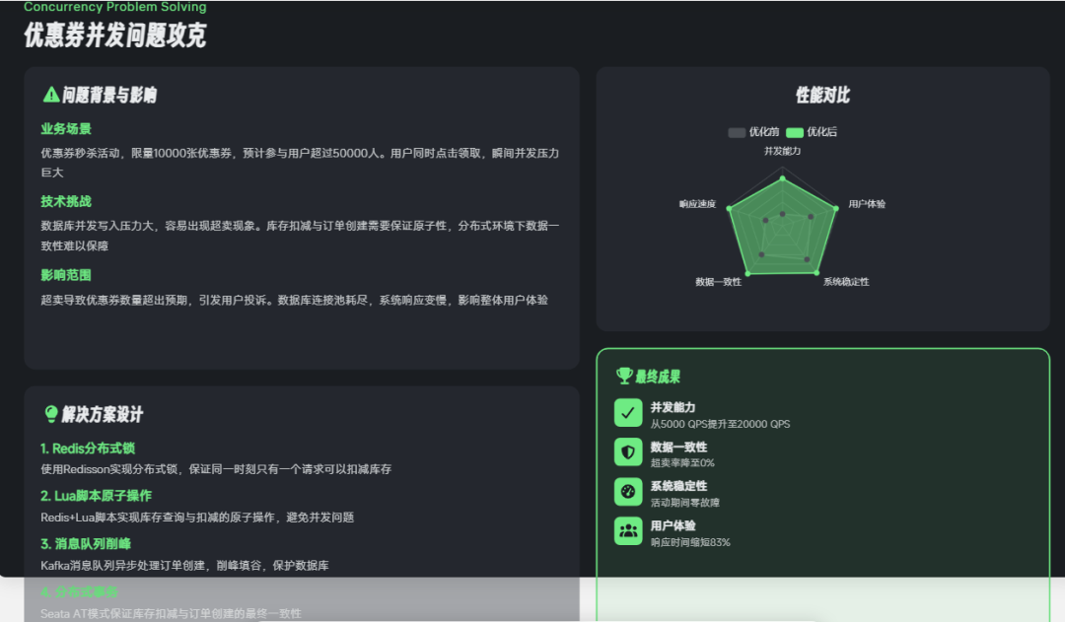
Task: Click the "3. 消息队列削峰" heading
Action: (x=86, y=544)
